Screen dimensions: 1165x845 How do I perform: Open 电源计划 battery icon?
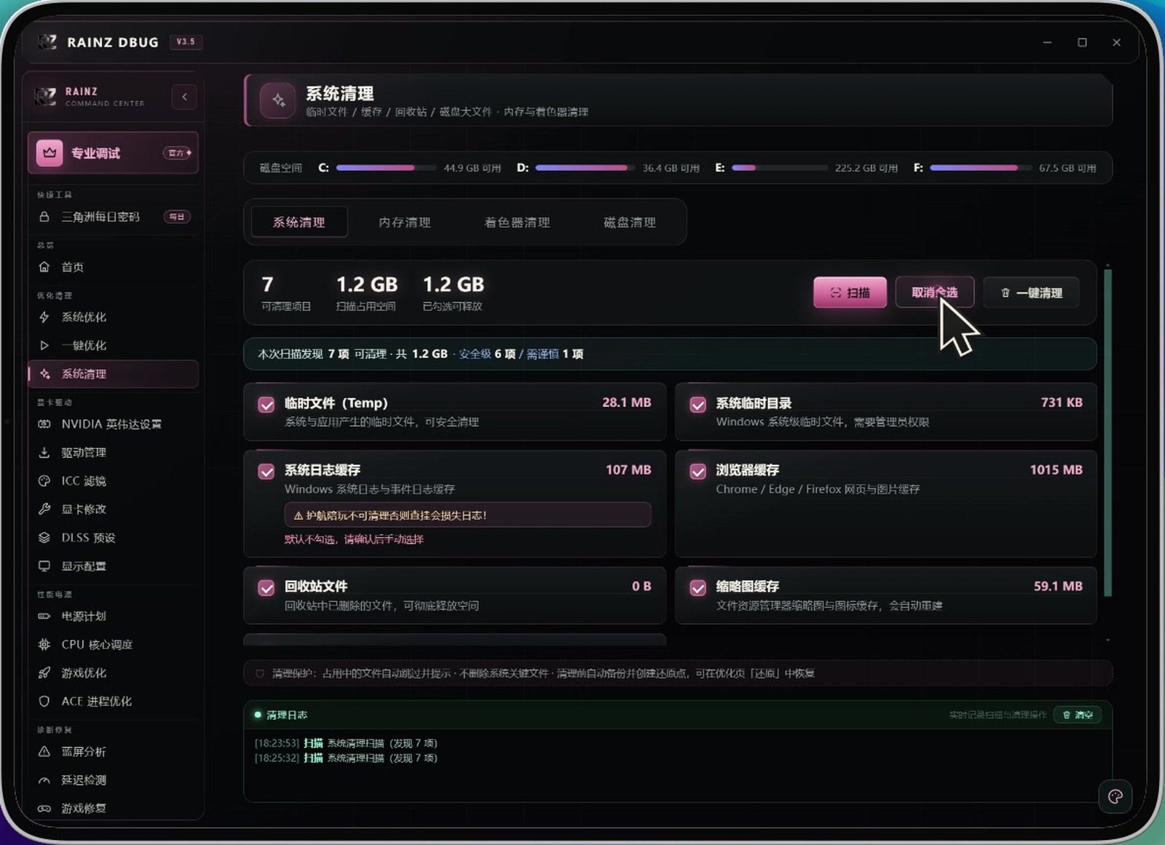[x=44, y=616]
